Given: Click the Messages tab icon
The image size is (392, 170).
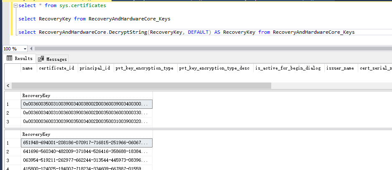Looking at the screenshot, I should 41,59.
